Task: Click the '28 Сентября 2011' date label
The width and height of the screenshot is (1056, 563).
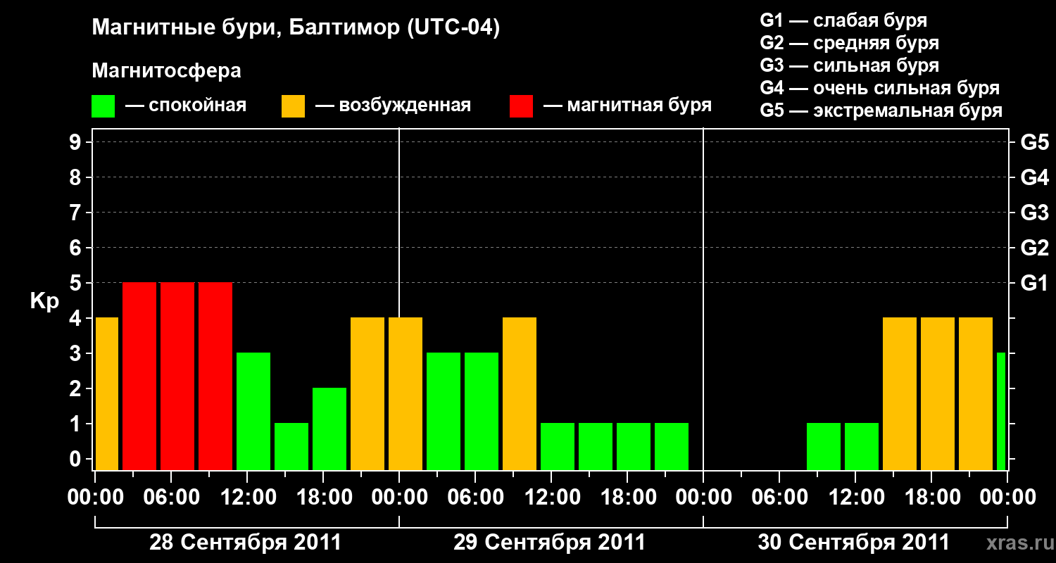Action: (246, 543)
